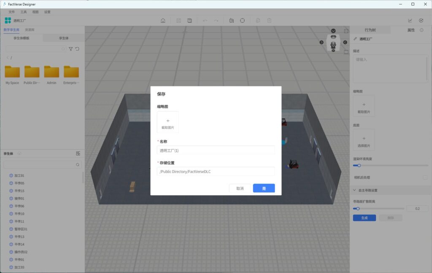Click the undo arrow icon in toolbar
The image size is (432, 273).
[205, 21]
